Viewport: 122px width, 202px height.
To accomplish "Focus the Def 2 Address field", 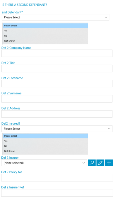I will [57, 114].
